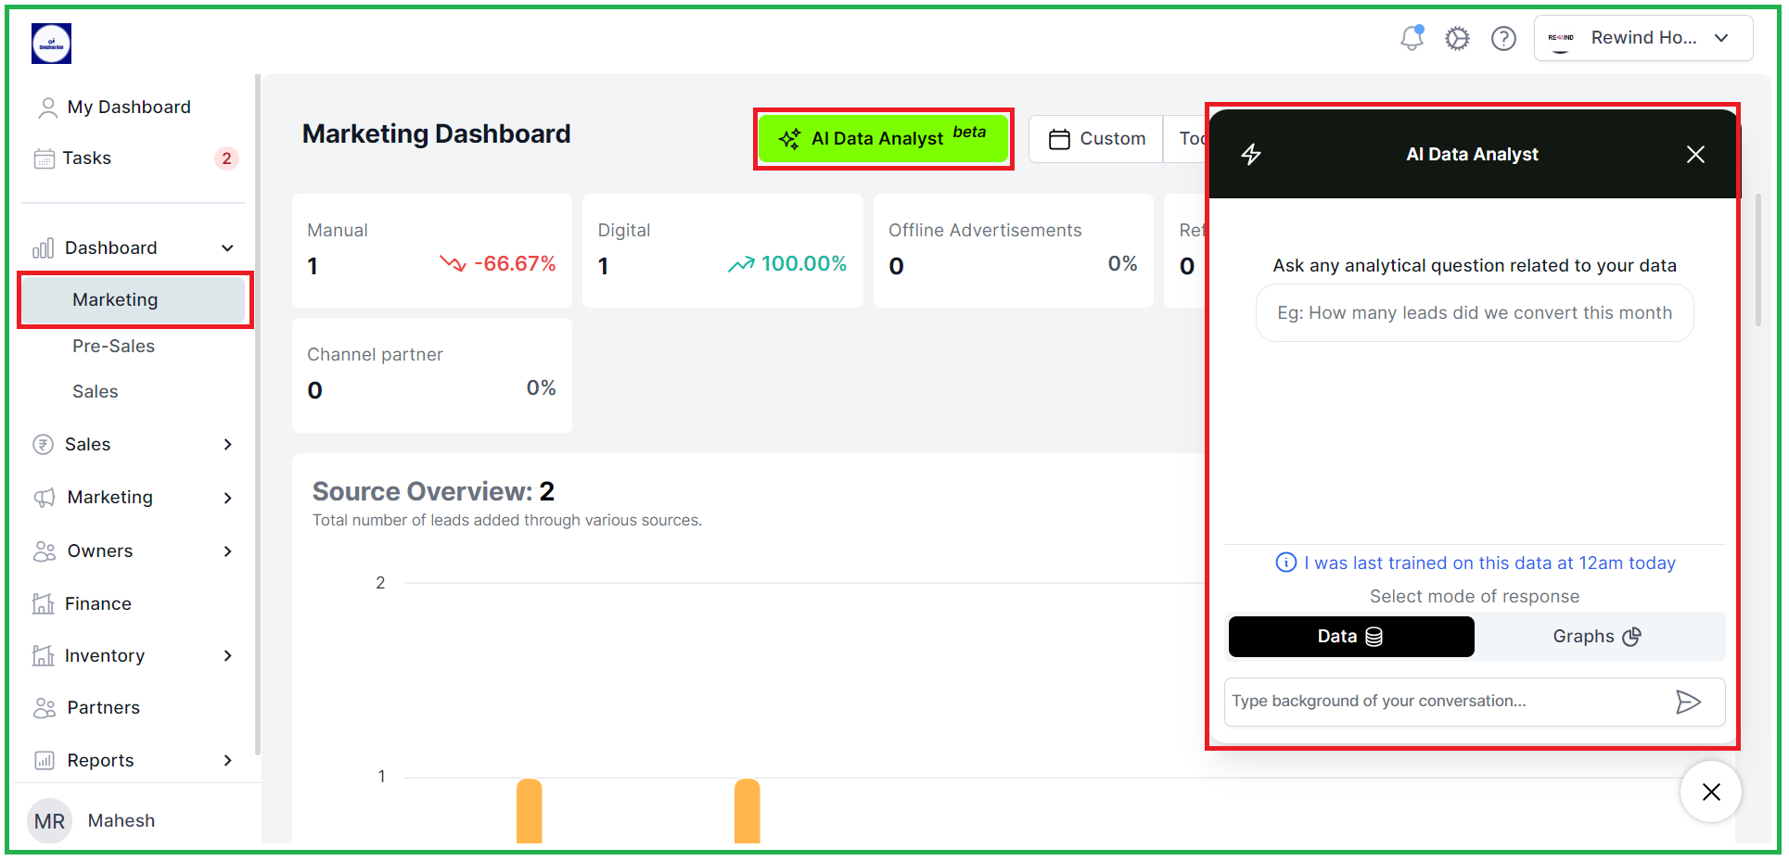
Task: Click the company logo at top left
Action: [x=51, y=44]
